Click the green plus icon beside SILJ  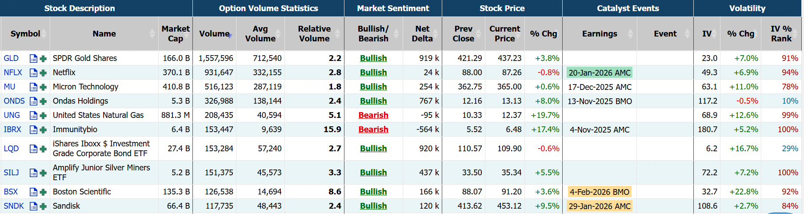pyautogui.click(x=43, y=173)
